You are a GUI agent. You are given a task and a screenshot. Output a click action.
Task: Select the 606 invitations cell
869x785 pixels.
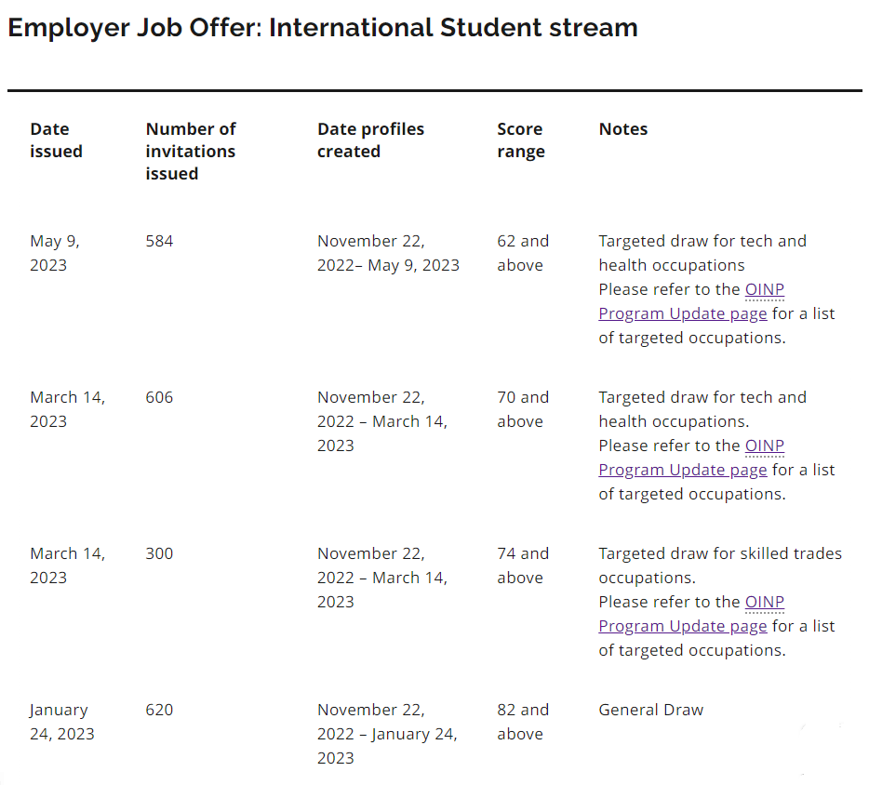[x=159, y=397]
